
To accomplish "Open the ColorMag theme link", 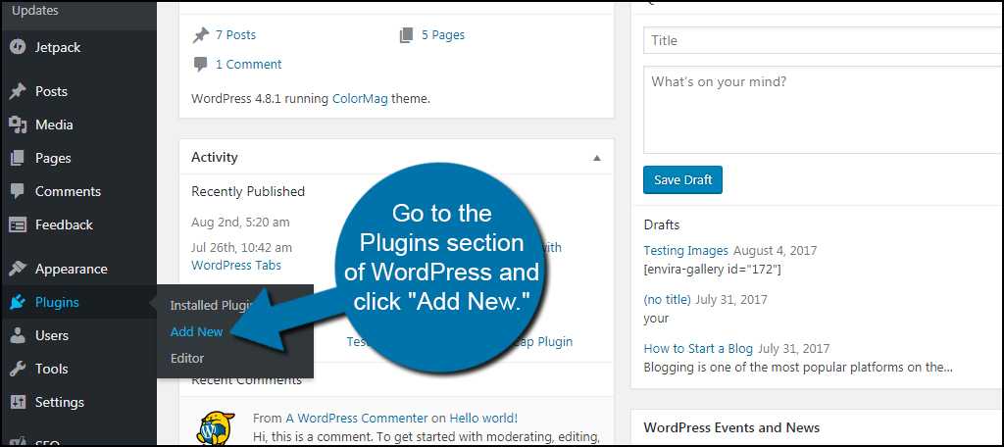I will pos(360,99).
